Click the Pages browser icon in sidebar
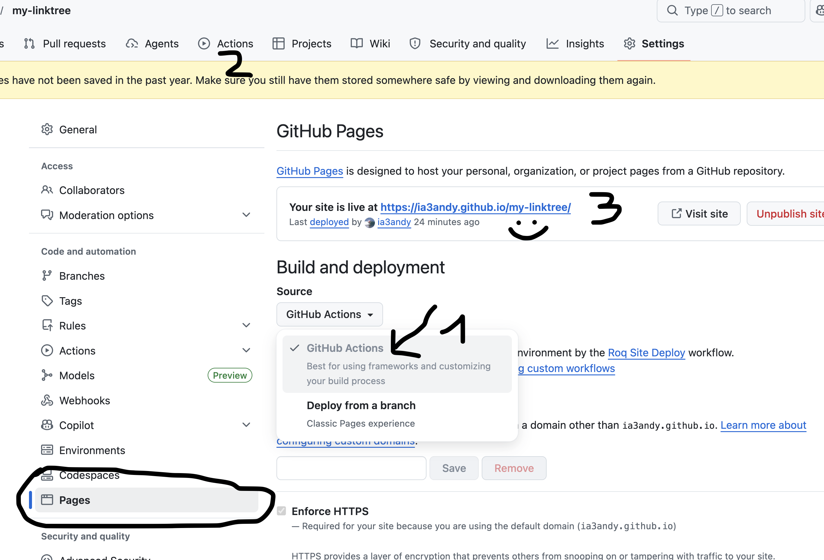This screenshot has width=824, height=560. point(47,500)
